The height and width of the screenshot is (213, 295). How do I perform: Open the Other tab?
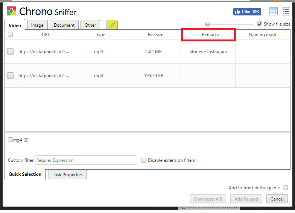90,25
